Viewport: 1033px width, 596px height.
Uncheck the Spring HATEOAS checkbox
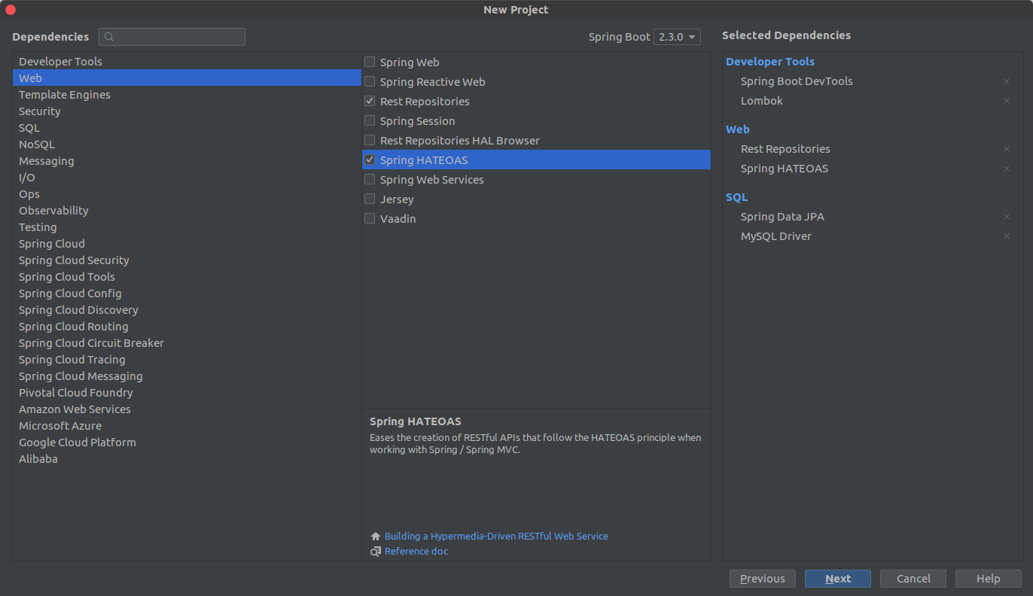pos(370,160)
